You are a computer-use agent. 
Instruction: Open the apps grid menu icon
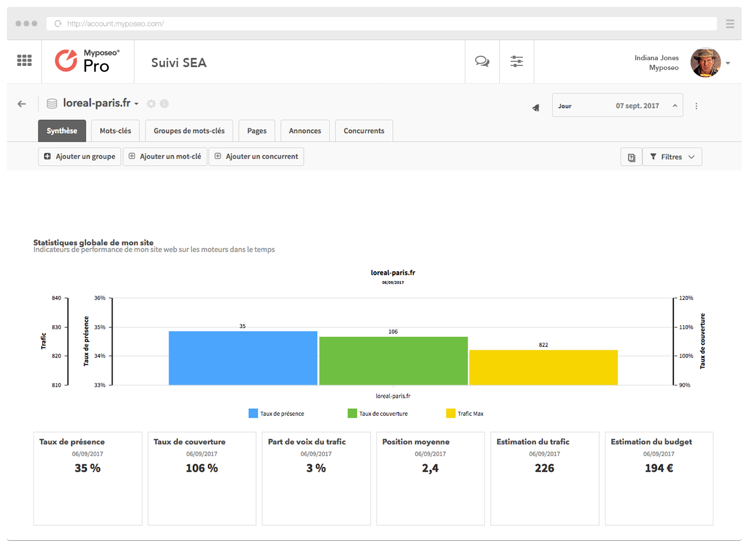click(x=24, y=60)
